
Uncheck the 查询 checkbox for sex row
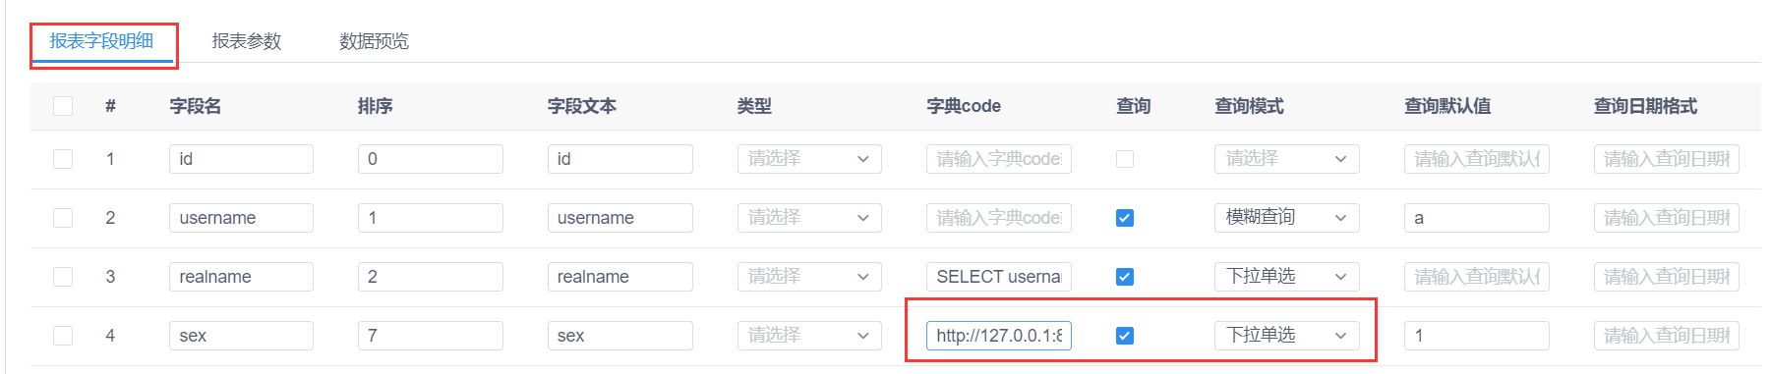pyautogui.click(x=1125, y=336)
